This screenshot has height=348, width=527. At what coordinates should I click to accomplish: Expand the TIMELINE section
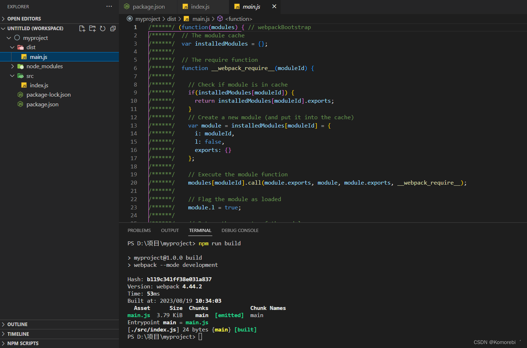point(59,334)
